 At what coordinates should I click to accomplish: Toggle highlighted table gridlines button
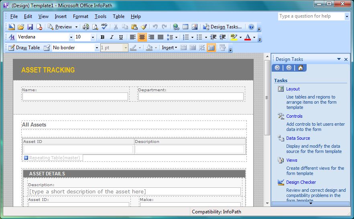(x=211, y=48)
